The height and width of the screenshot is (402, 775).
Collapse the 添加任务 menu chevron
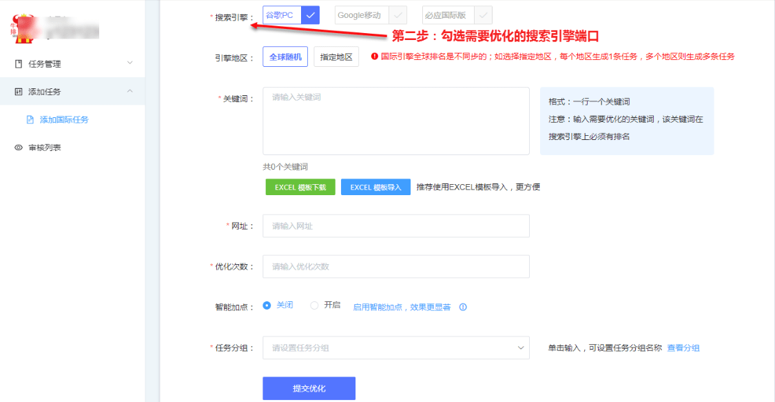130,92
